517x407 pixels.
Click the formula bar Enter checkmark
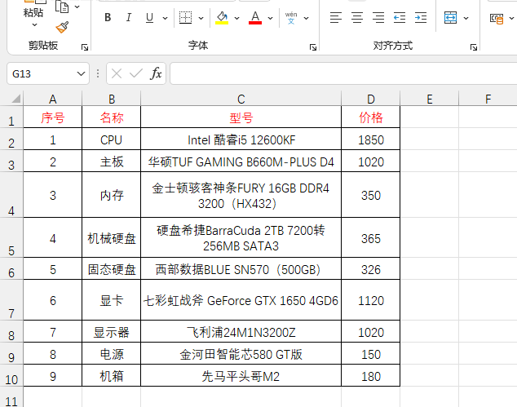coord(136,73)
